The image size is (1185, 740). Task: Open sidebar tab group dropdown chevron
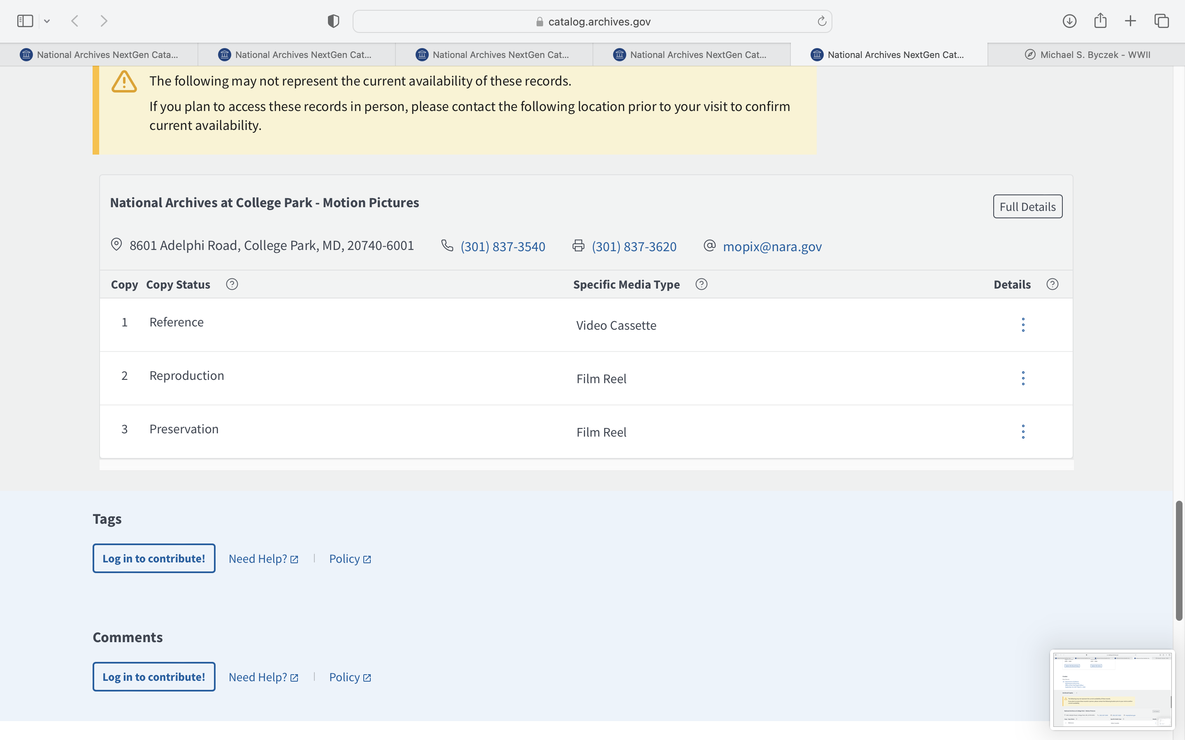click(x=47, y=21)
